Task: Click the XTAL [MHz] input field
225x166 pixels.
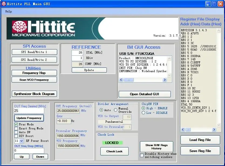Action: (77, 52)
